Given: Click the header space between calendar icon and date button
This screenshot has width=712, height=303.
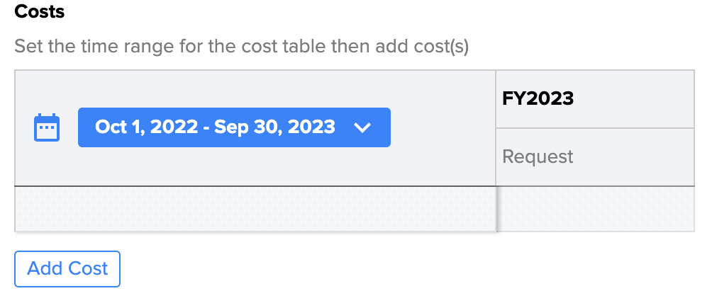Looking at the screenshot, I should 69,128.
